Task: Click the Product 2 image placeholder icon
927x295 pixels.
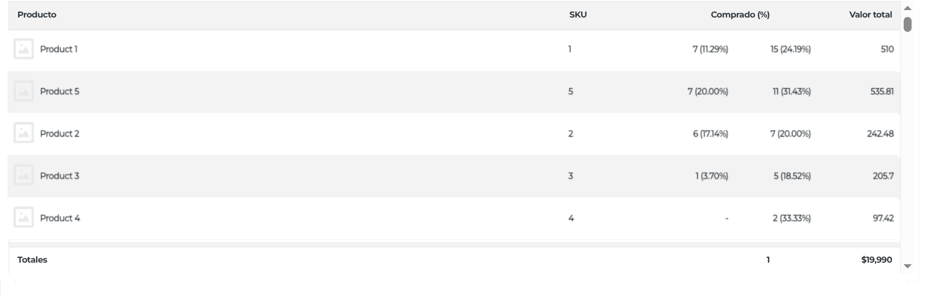Action: [23, 133]
